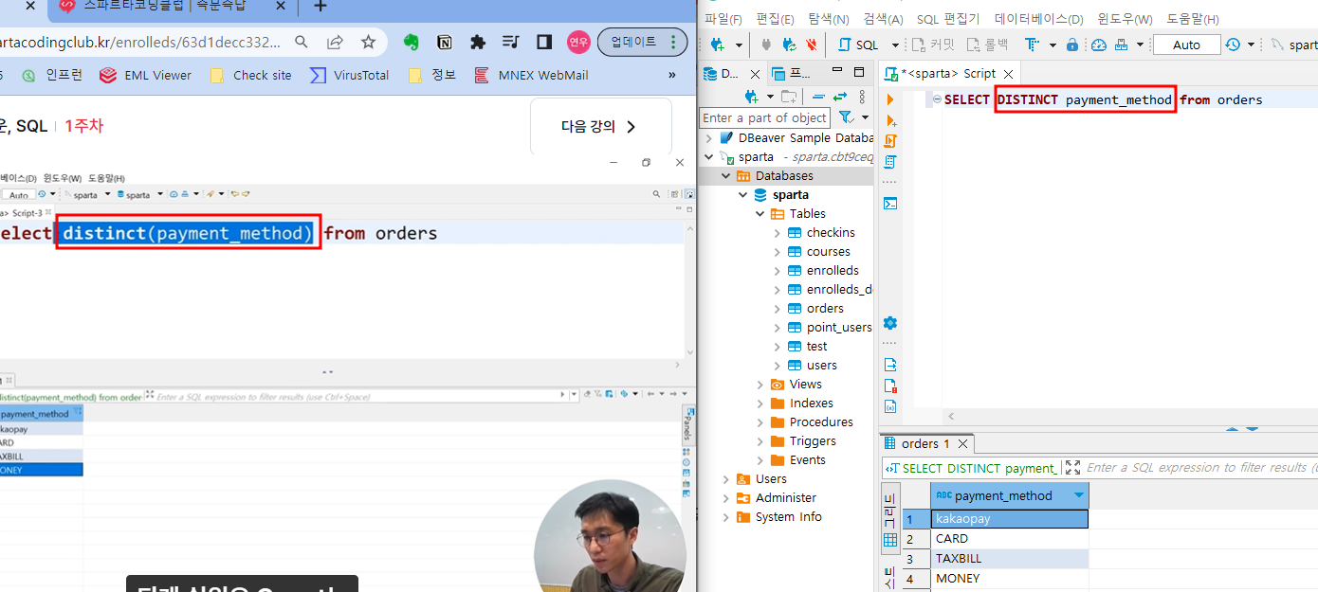Expand the Users folder
Image resolution: width=1318 pixels, height=592 pixels.
coord(726,479)
